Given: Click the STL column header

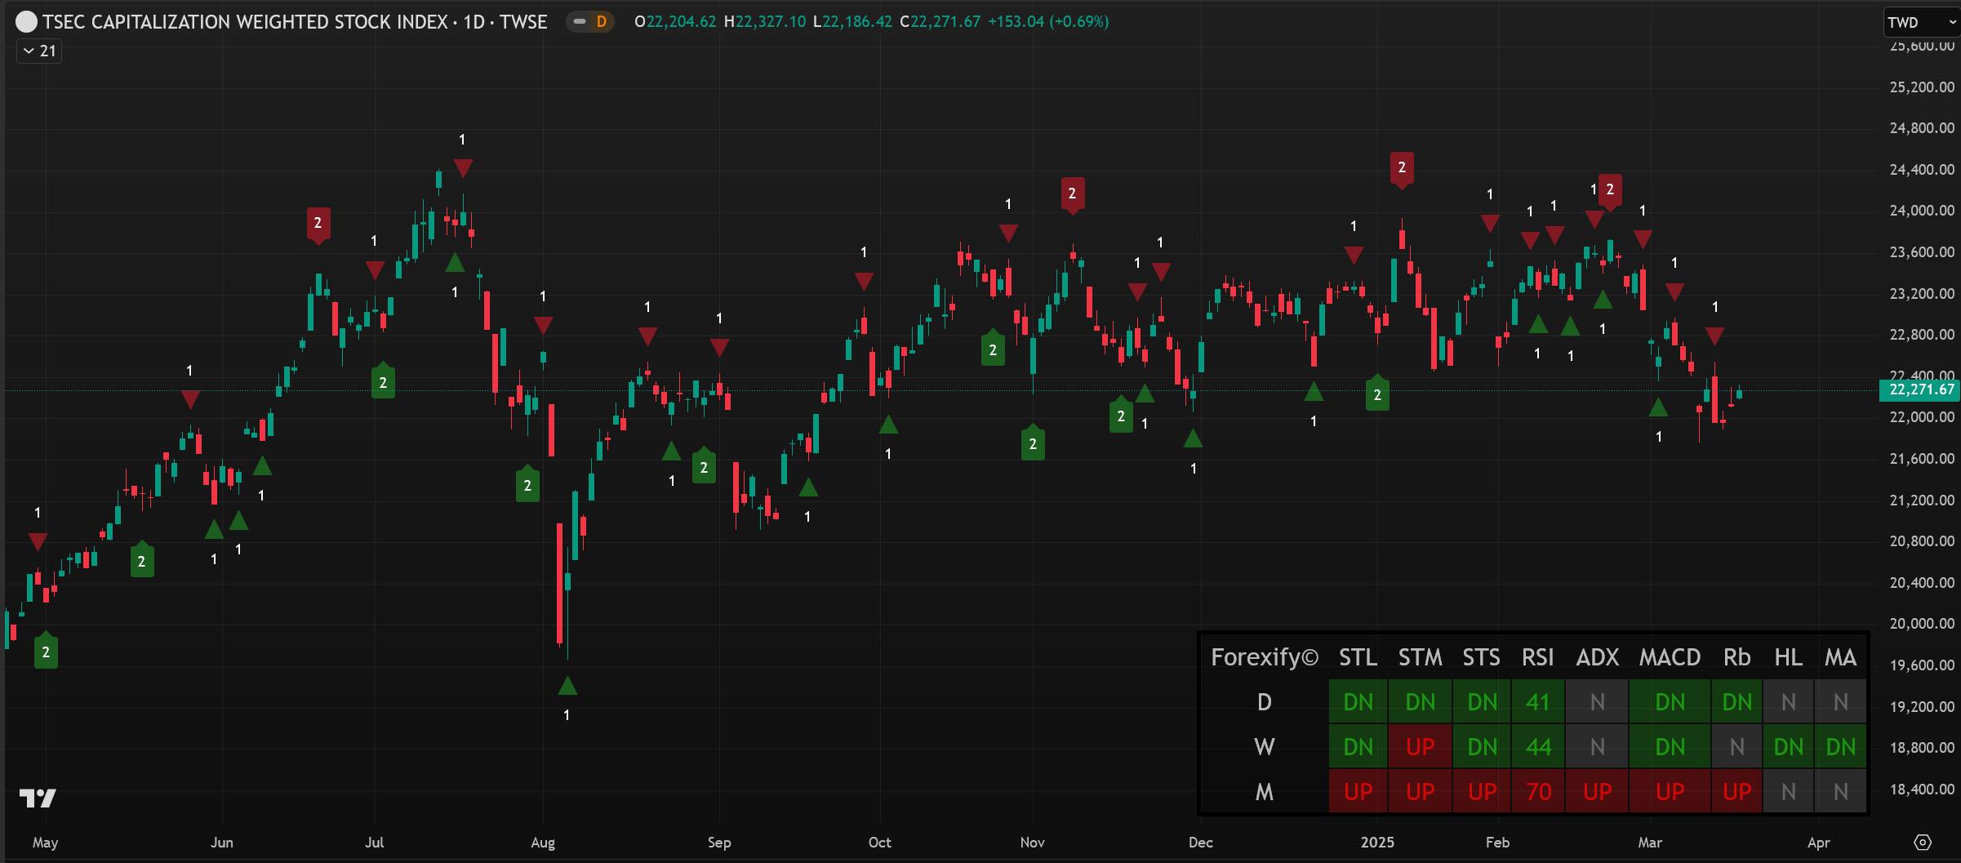Looking at the screenshot, I should [1358, 657].
